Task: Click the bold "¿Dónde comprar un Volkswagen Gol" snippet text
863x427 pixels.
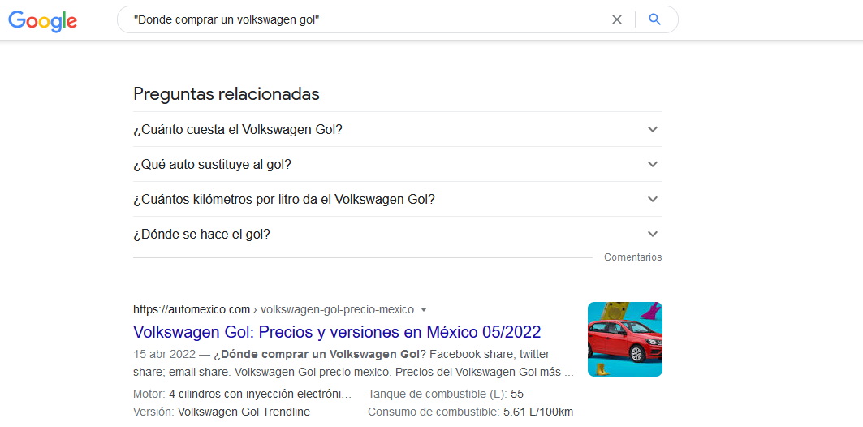Action: click(x=318, y=354)
